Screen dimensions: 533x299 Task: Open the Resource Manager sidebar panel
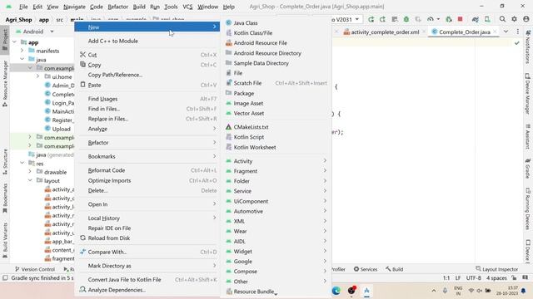[5, 84]
